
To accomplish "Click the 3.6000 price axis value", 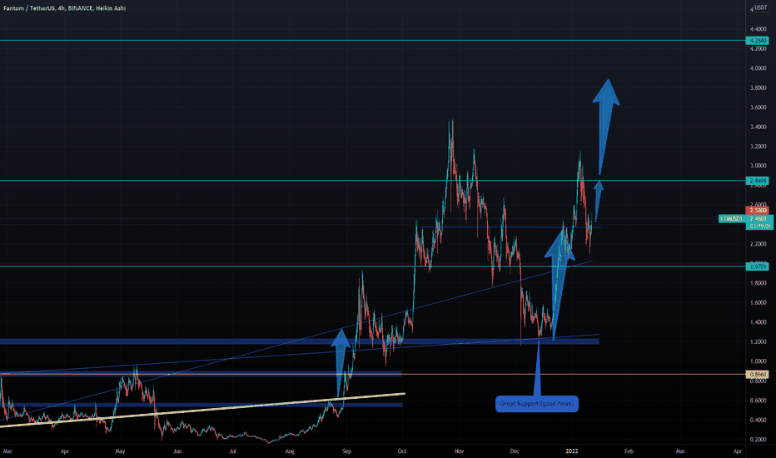I will pyautogui.click(x=759, y=107).
